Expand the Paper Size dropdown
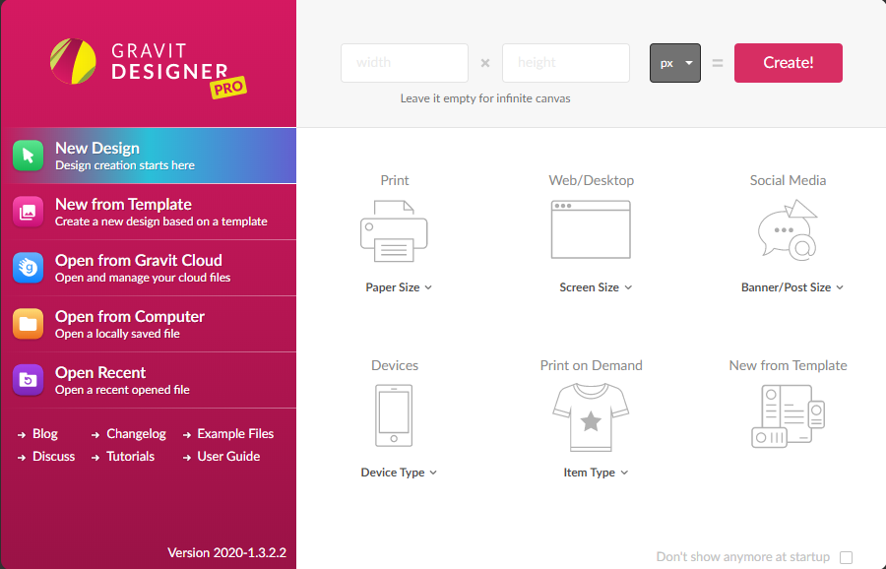The height and width of the screenshot is (569, 886). click(x=399, y=287)
